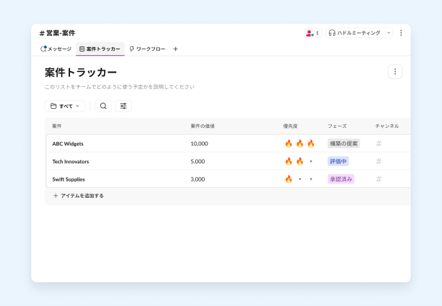Switch to the ワークフロー tab
This screenshot has width=442, height=306.
coord(147,49)
